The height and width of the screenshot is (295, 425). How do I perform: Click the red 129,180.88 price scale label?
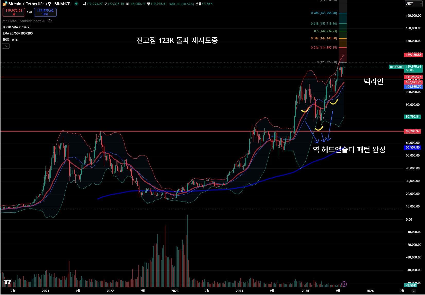pyautogui.click(x=413, y=55)
